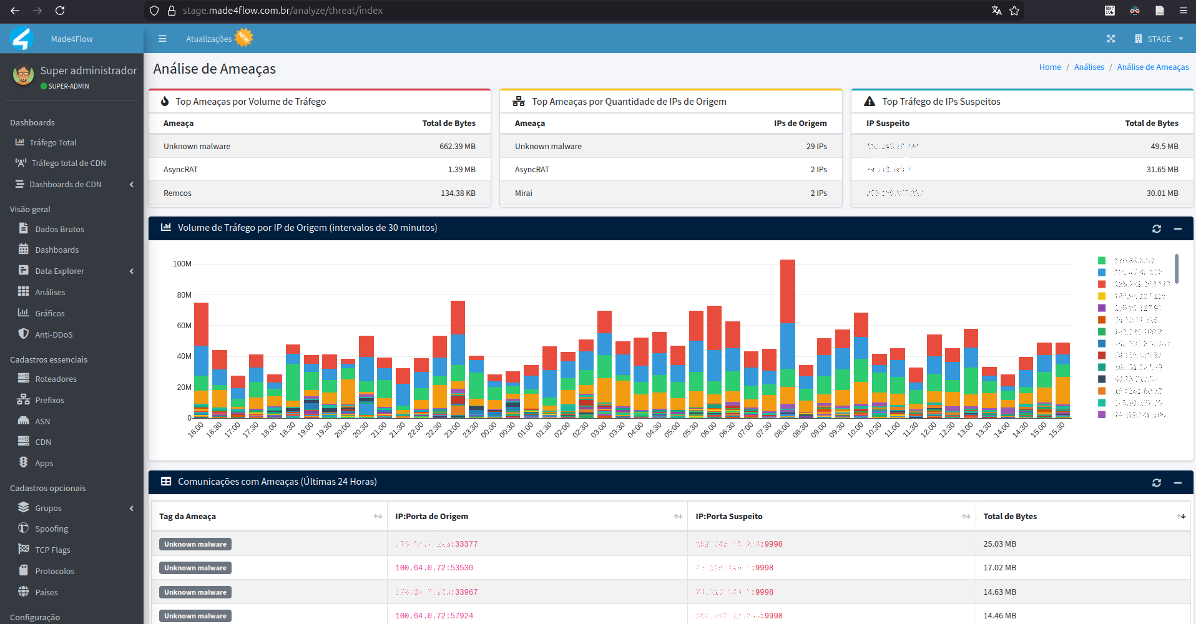Bookmark this page with the star icon
This screenshot has height=624, width=1196.
pyautogui.click(x=1014, y=11)
